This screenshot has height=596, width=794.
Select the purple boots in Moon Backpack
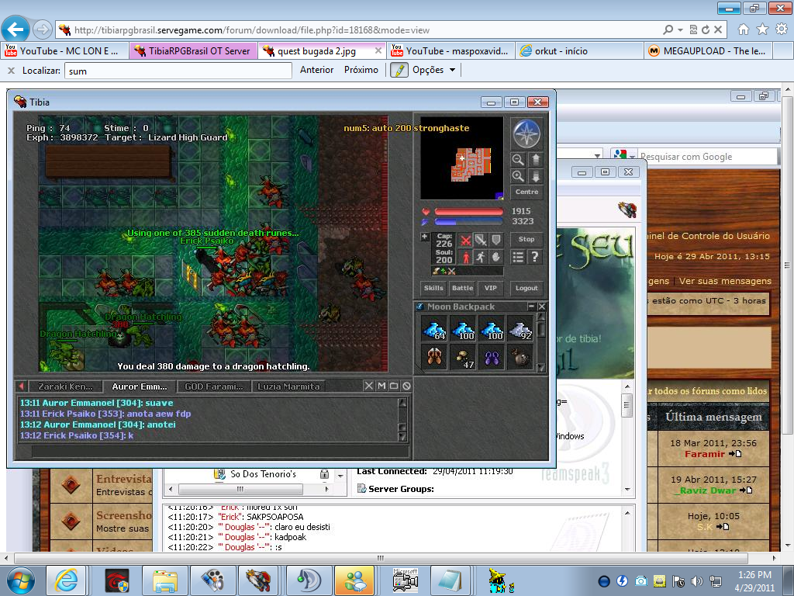[492, 357]
